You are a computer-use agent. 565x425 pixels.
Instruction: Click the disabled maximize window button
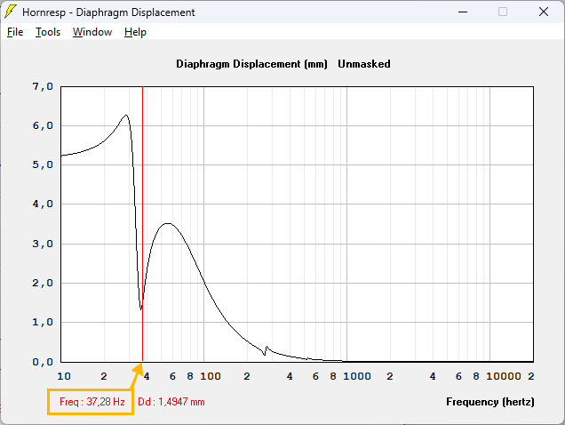503,12
